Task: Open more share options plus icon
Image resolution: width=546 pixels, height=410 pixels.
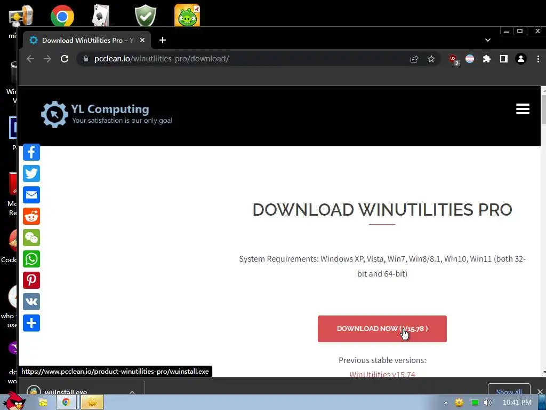Action: tap(31, 323)
